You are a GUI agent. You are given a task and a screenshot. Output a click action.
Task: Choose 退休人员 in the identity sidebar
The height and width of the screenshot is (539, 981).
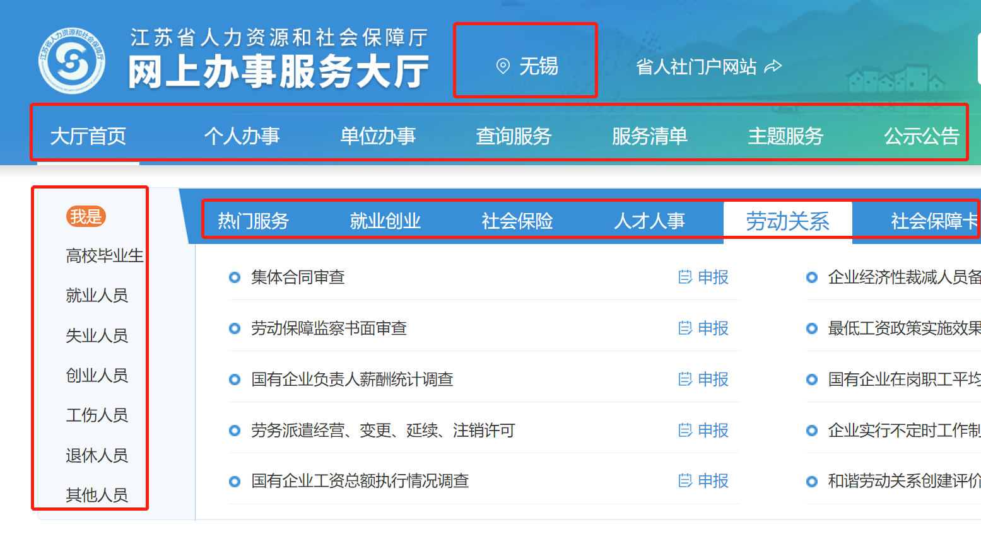pyautogui.click(x=97, y=455)
